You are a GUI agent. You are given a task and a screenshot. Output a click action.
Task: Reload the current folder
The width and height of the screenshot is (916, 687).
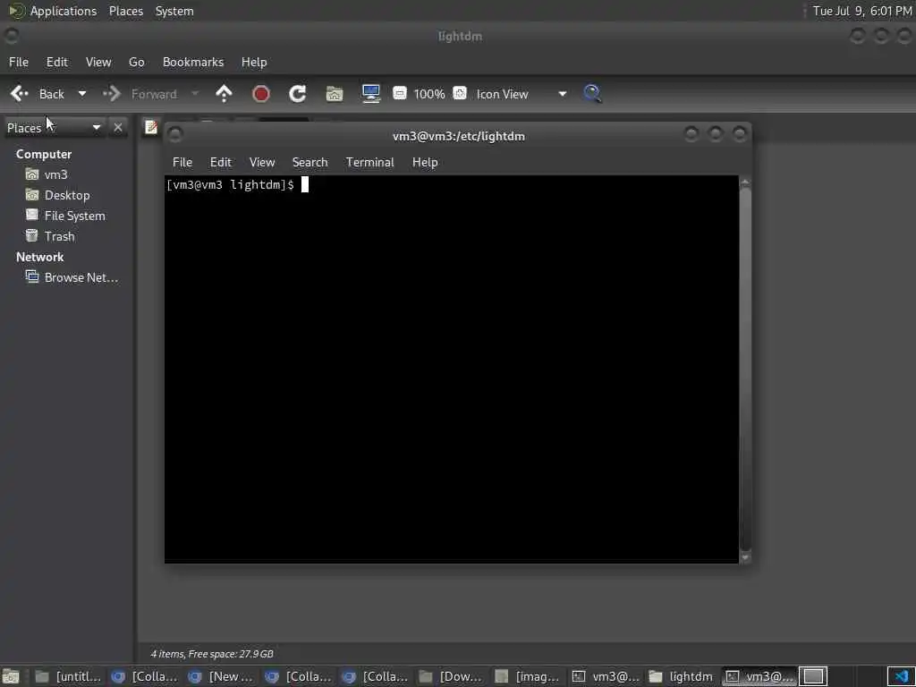pos(298,93)
